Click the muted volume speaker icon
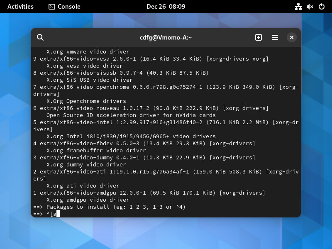Viewport: 332px width, 249px height. [310, 7]
